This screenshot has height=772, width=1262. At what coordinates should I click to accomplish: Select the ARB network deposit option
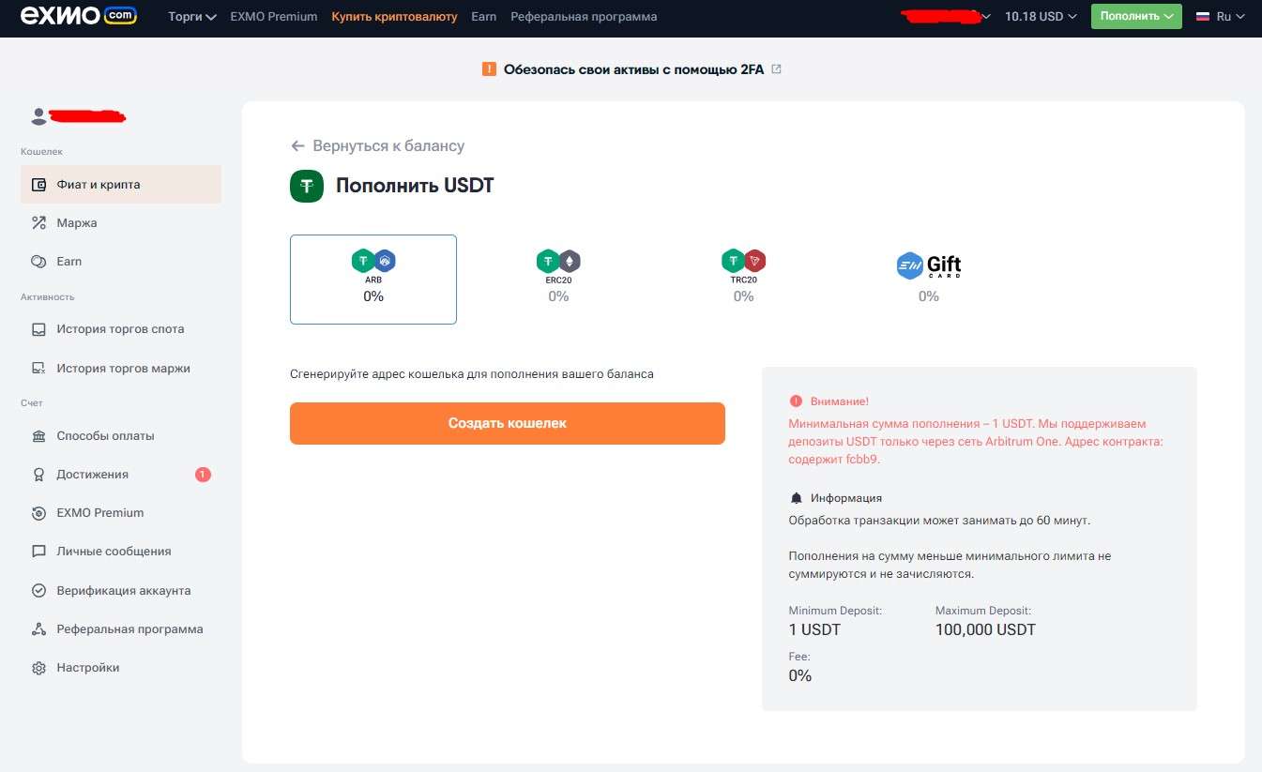(x=373, y=280)
